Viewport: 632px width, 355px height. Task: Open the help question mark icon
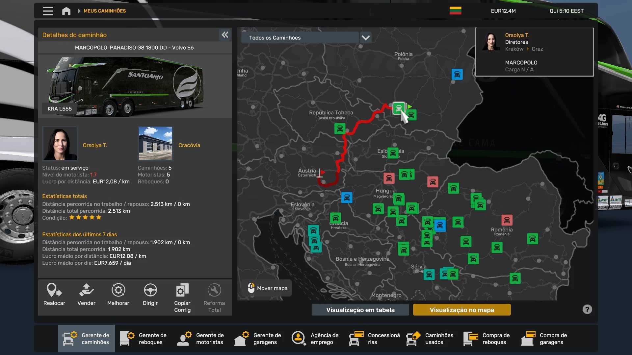click(587, 309)
